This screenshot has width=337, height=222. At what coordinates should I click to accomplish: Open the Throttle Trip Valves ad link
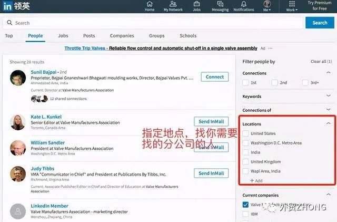pos(161,48)
